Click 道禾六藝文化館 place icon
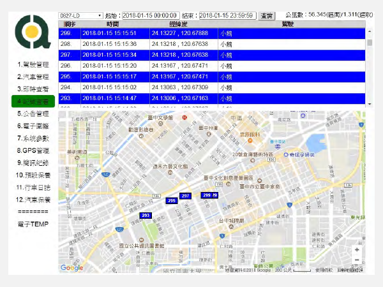Image resolution: width=383 pixels, height=287 pixels. coord(170,172)
